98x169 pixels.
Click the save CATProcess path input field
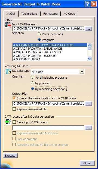(x=48, y=128)
